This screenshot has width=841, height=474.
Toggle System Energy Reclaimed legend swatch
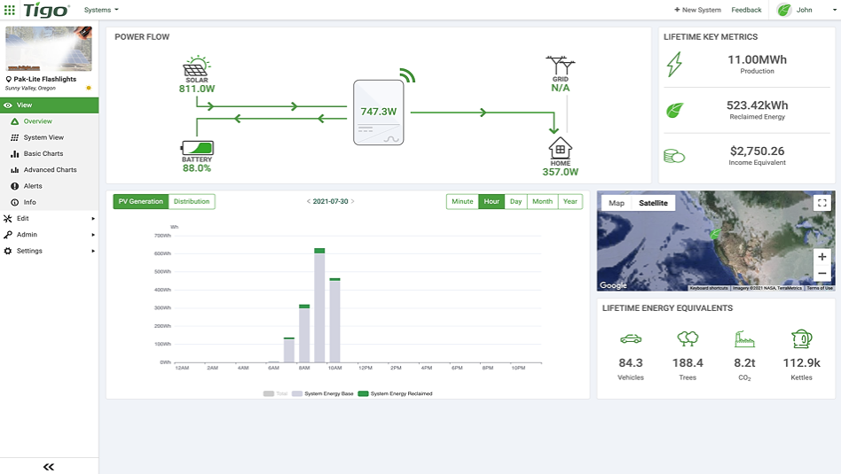click(363, 393)
